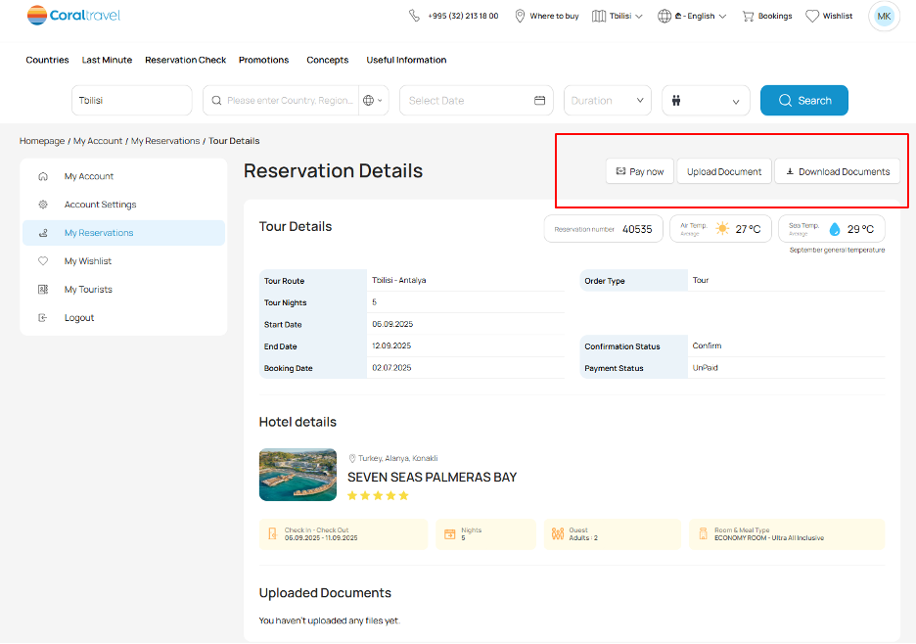Select Last Minute in the navigation

(x=106, y=60)
